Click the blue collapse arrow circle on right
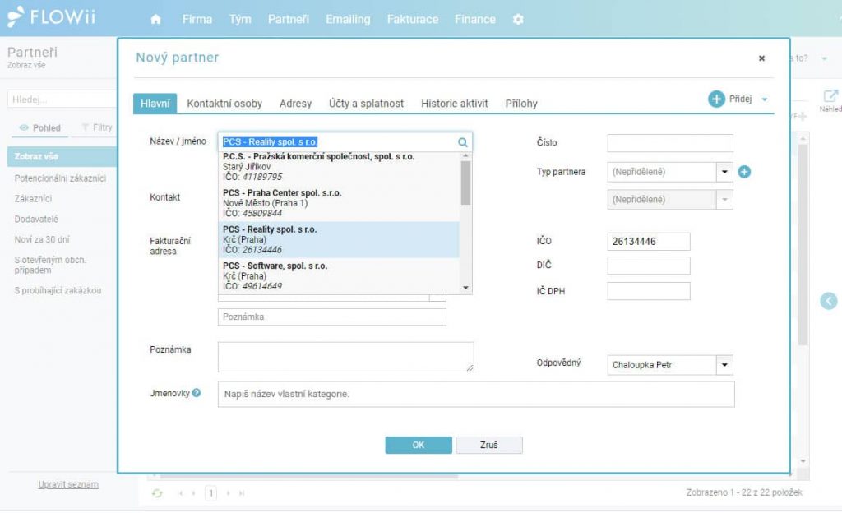 [x=829, y=301]
